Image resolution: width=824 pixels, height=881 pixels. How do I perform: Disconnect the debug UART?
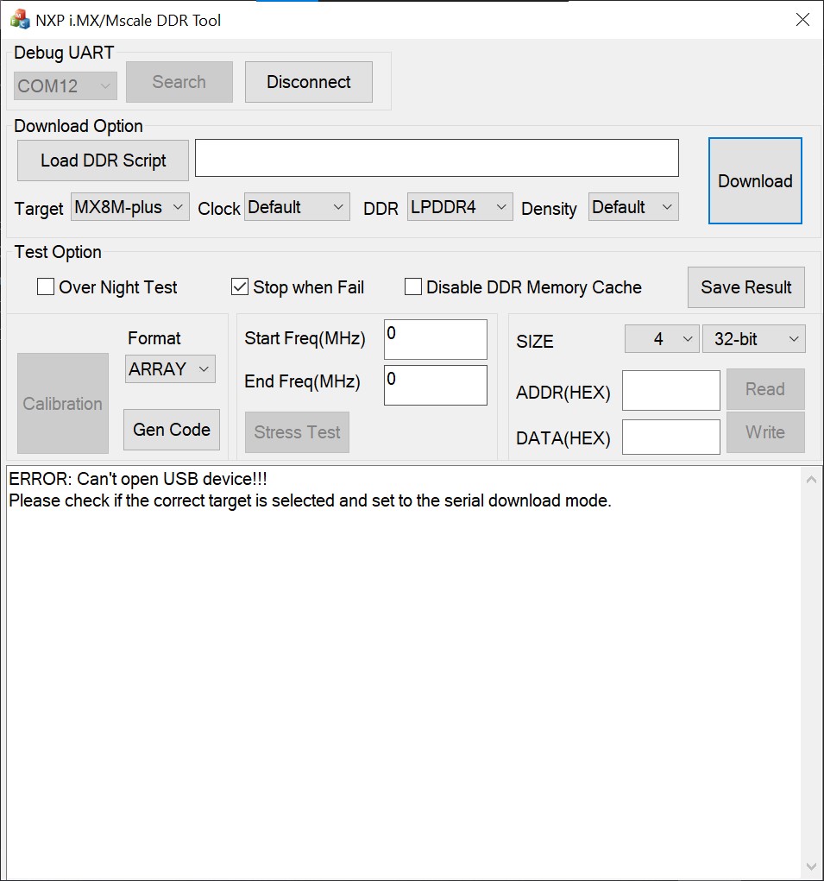(x=308, y=81)
